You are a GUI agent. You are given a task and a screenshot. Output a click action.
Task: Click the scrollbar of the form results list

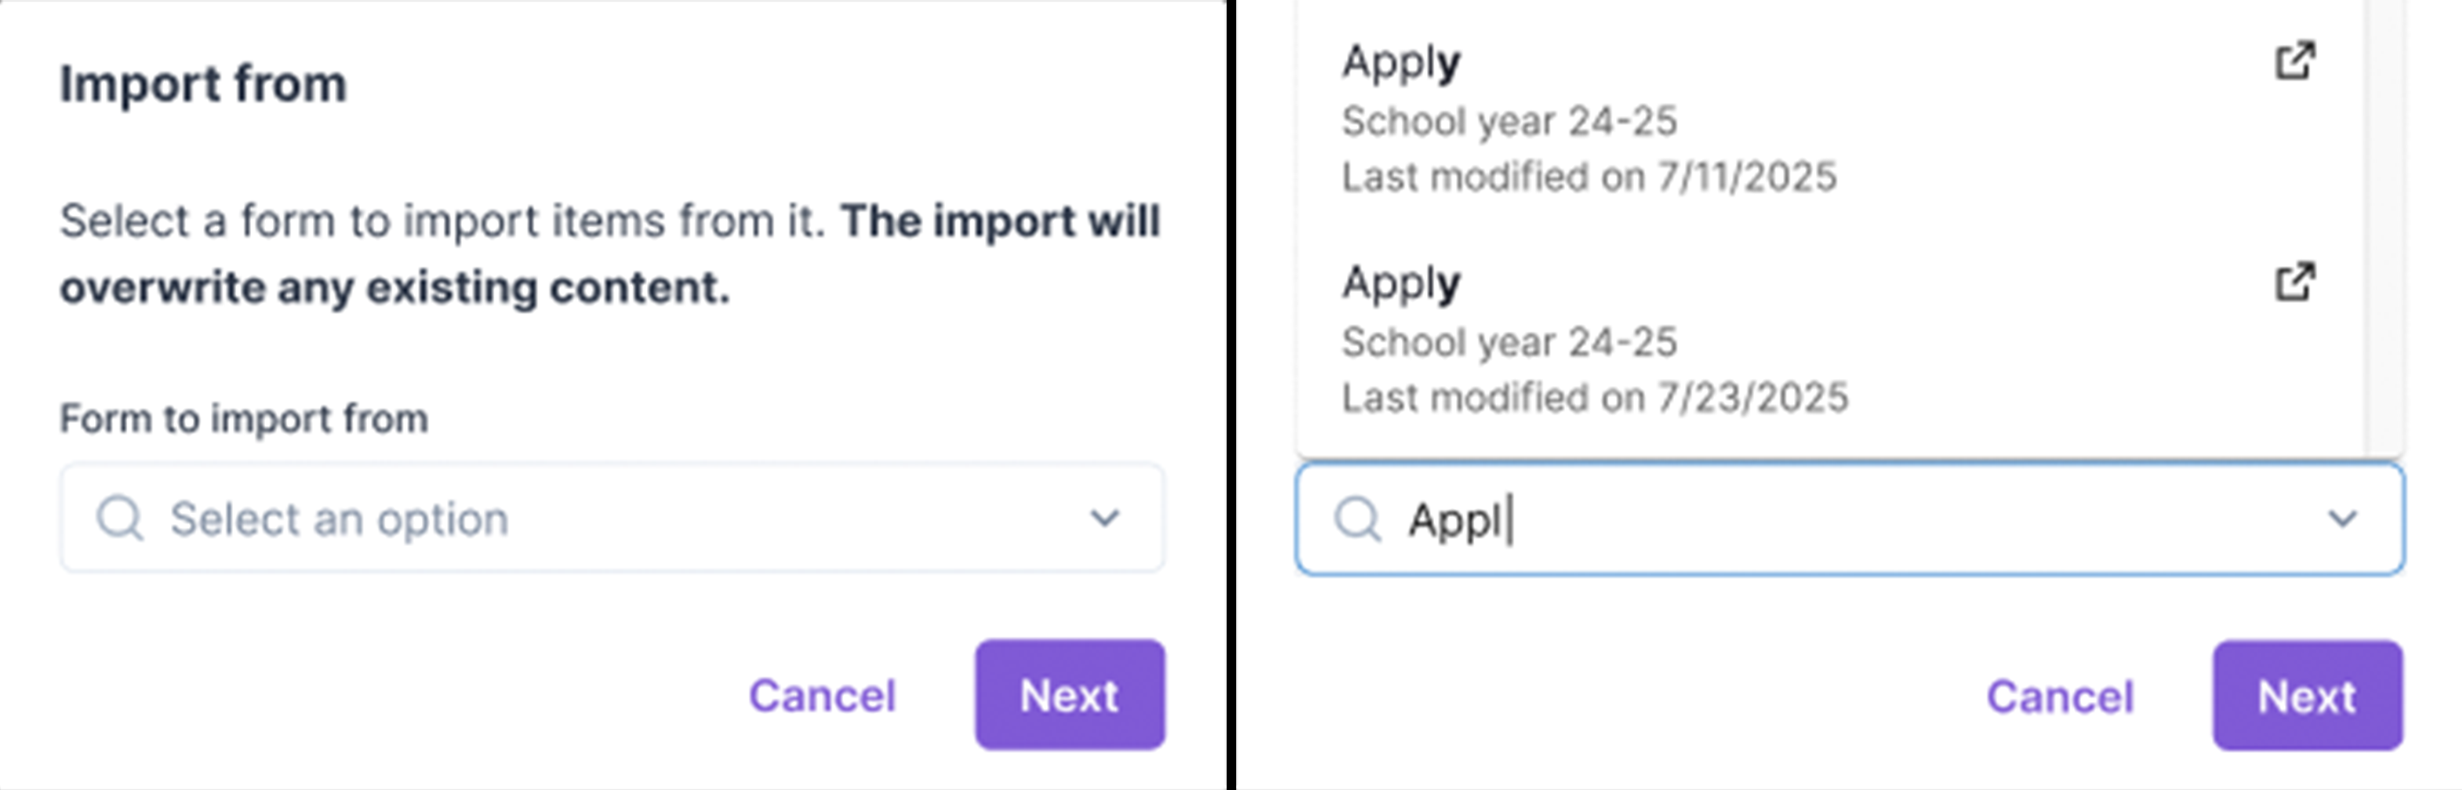[2384, 229]
